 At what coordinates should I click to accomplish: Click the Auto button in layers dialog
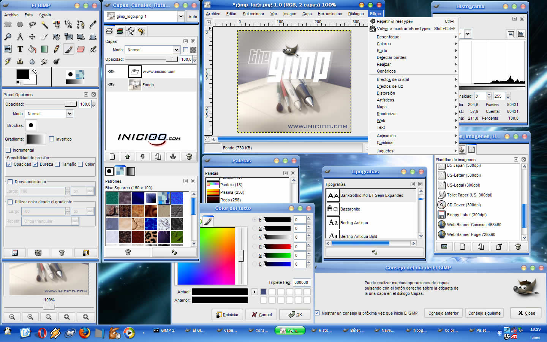[x=193, y=16]
